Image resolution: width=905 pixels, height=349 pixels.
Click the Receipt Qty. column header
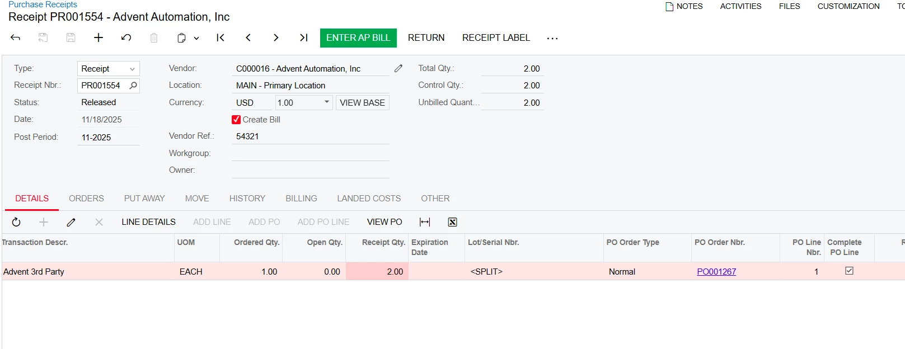(377, 247)
